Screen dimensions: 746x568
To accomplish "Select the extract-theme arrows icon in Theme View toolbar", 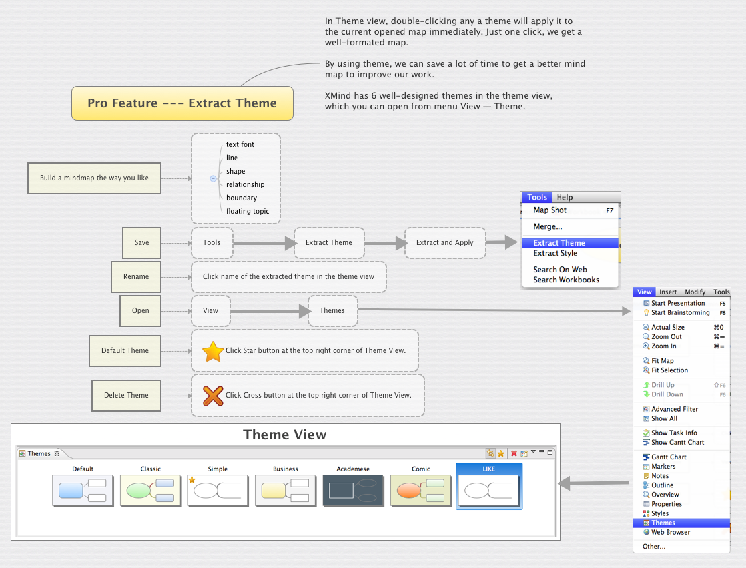I will [491, 453].
